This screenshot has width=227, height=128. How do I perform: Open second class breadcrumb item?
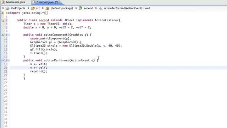tap(88, 8)
